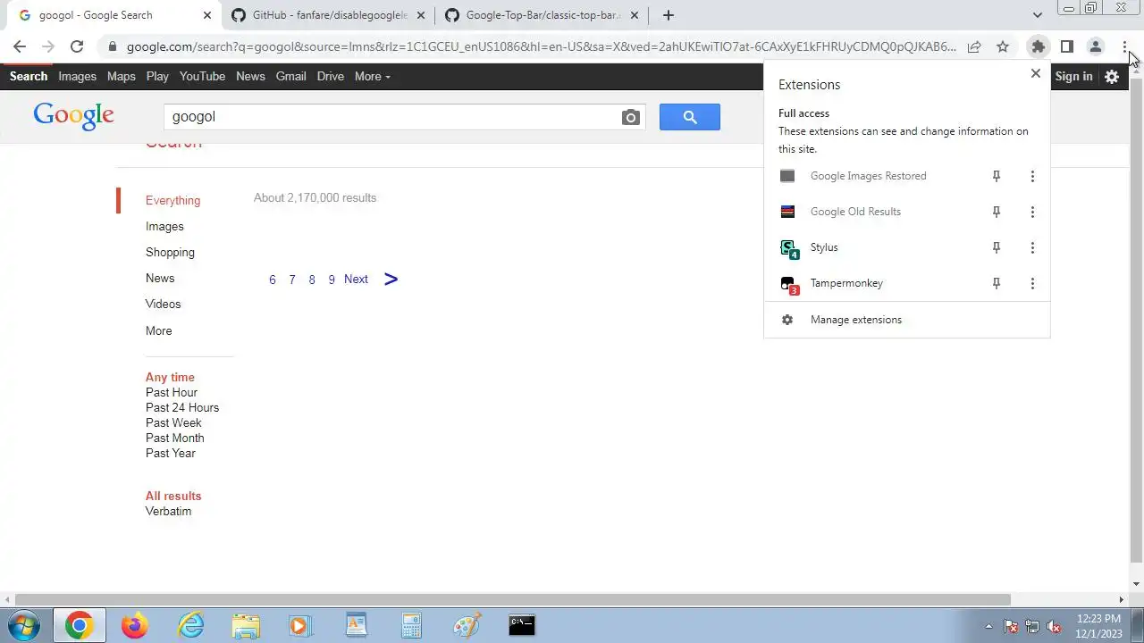Open the Paint app from taskbar
The image size is (1144, 643).
[467, 625]
